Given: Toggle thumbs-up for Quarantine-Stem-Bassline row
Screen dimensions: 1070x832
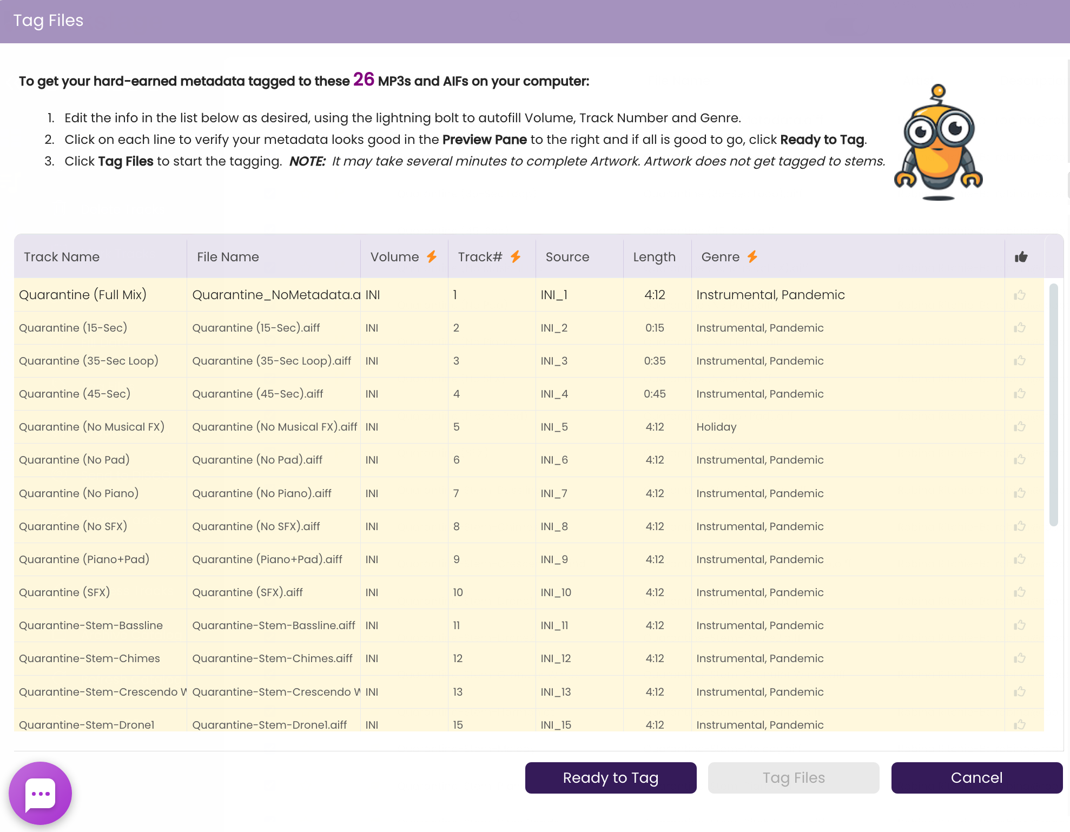Looking at the screenshot, I should tap(1020, 625).
